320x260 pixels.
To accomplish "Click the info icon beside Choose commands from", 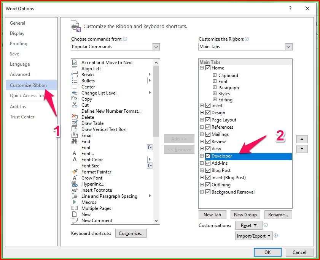I will pyautogui.click(x=125, y=39).
